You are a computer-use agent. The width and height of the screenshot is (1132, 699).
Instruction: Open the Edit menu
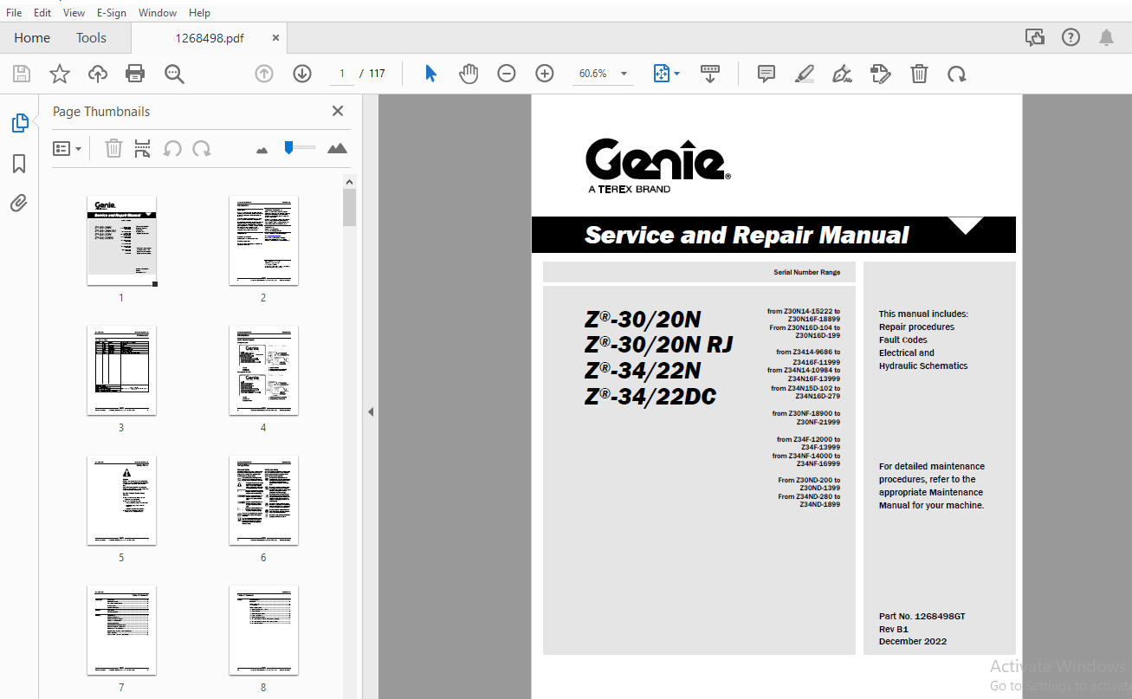pos(42,13)
